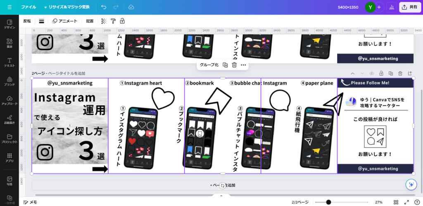Open リサイズ＆マジック変換 menu

point(67,7)
